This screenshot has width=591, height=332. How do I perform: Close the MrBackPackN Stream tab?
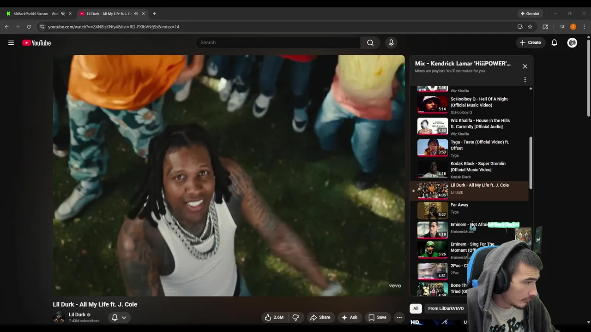click(70, 14)
